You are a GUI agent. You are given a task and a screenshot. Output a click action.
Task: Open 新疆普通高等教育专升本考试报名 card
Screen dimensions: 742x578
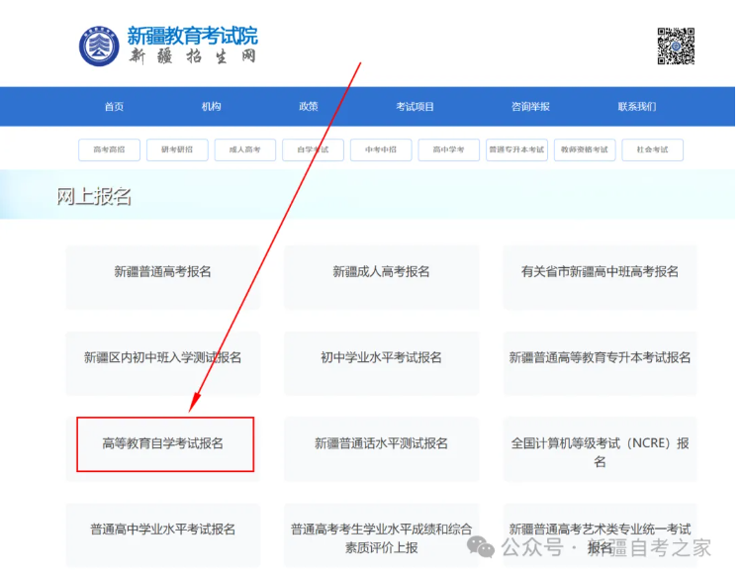[x=601, y=363]
